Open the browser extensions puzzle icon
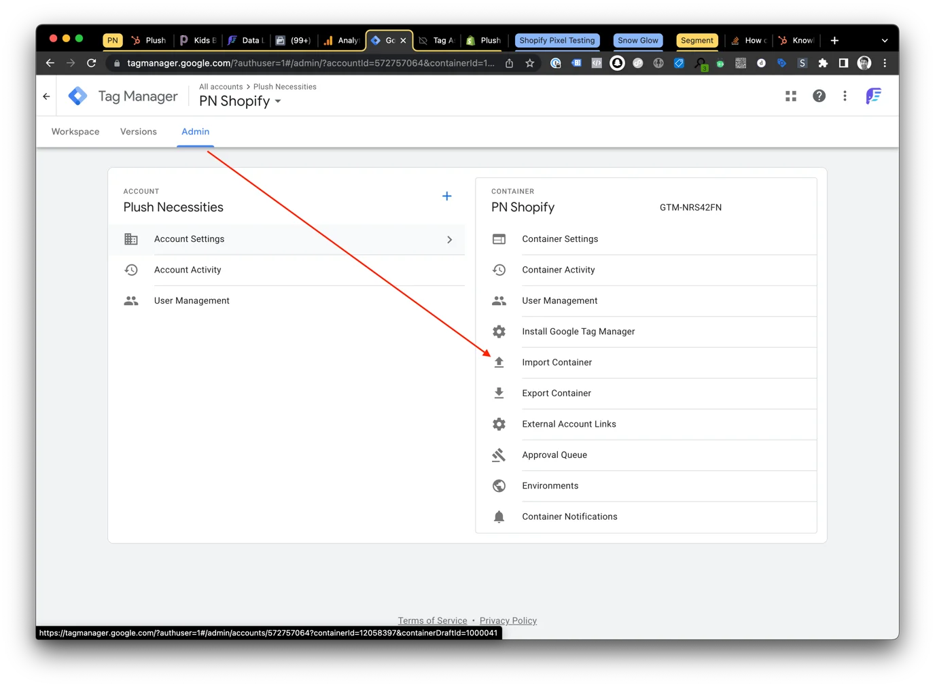Viewport: 935px width, 687px height. click(823, 63)
